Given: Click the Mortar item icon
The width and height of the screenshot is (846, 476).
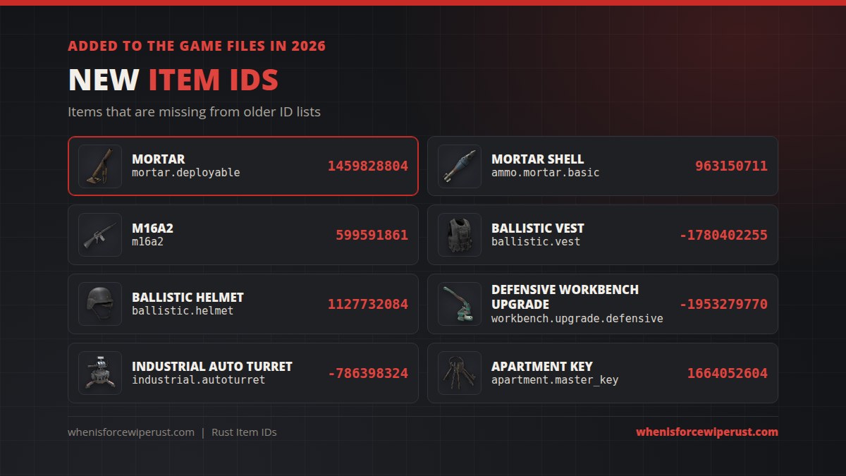Looking at the screenshot, I should [x=100, y=166].
